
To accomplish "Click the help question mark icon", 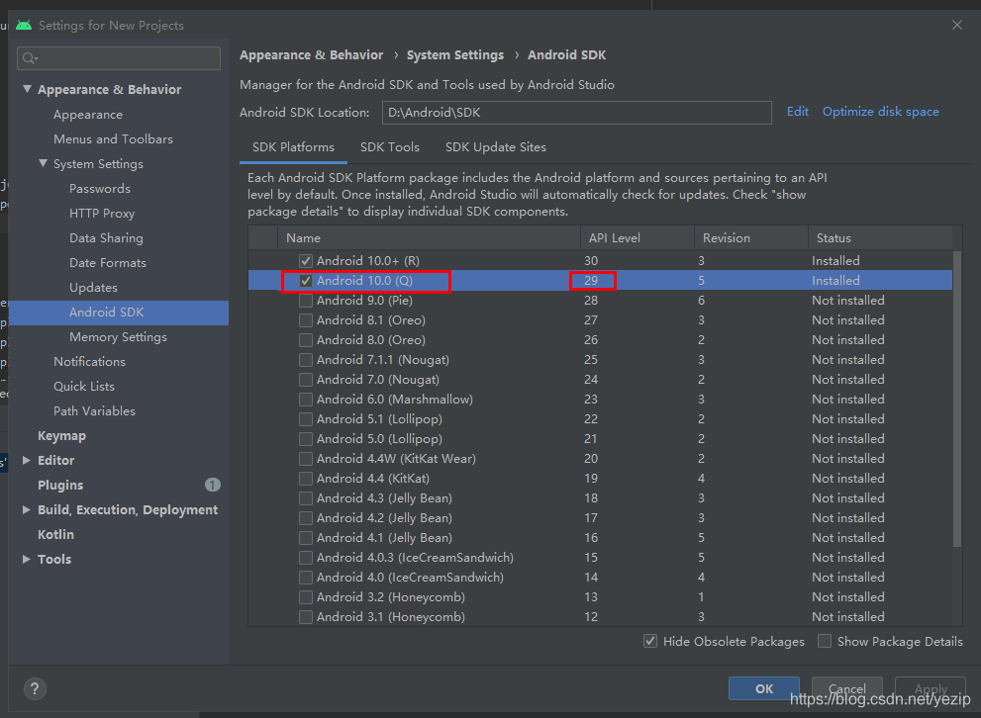I will click(x=35, y=688).
